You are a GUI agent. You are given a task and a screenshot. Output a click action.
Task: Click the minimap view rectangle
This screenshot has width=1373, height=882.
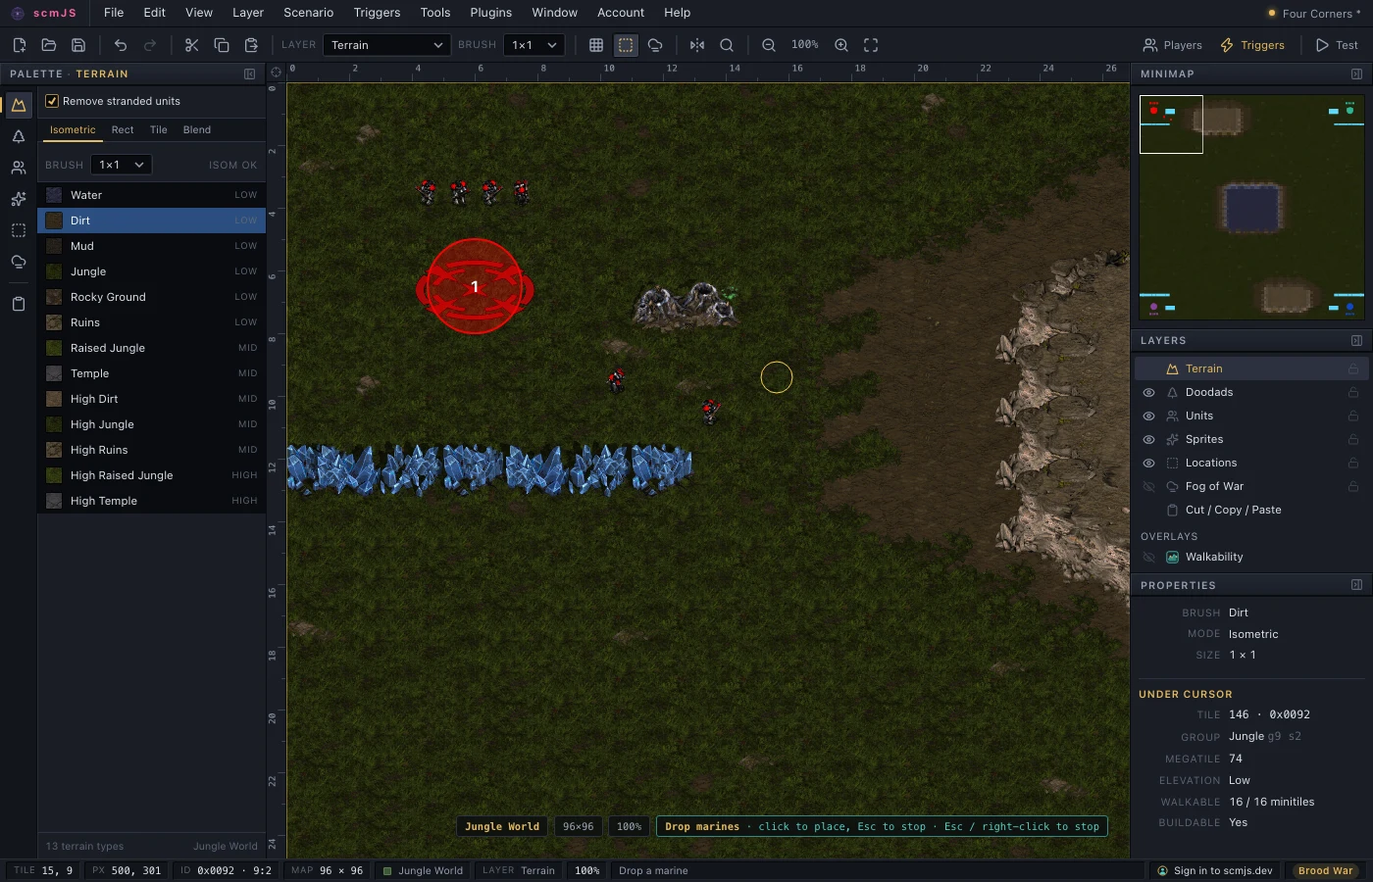click(x=1171, y=124)
